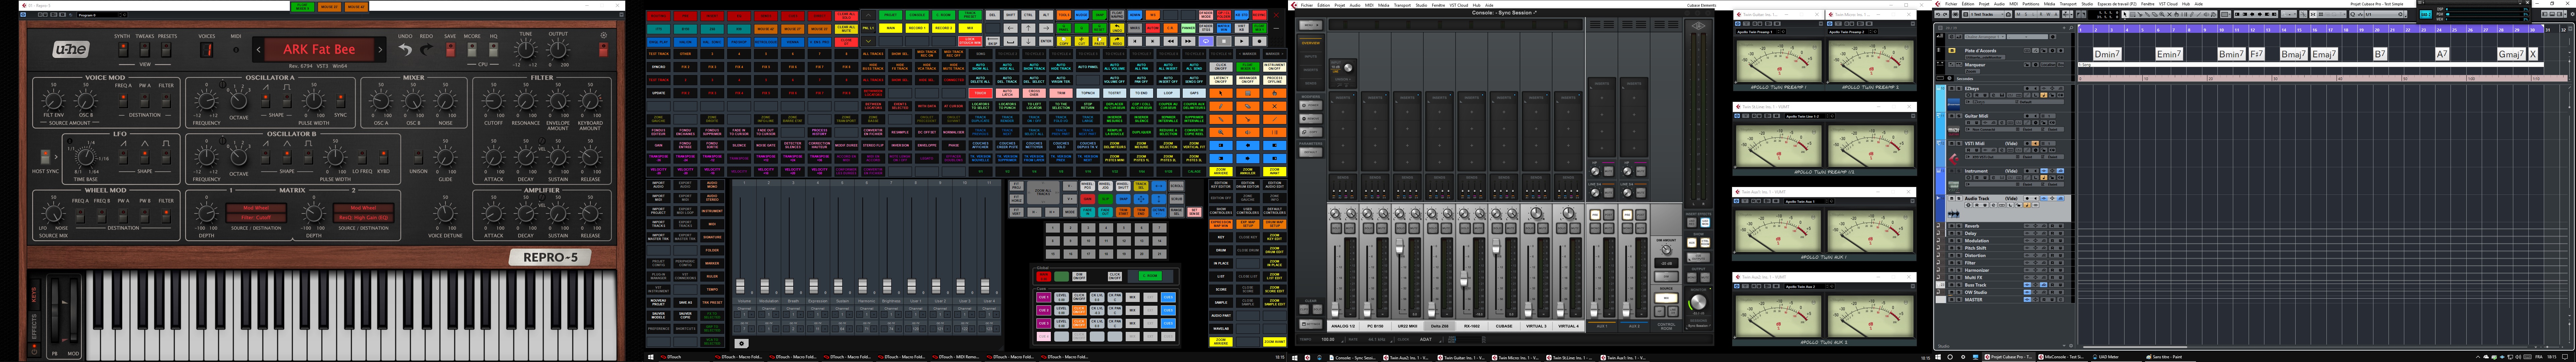
Task: Open the Apollo Twin Aux 2 input dropdown
Action: click(1810, 286)
